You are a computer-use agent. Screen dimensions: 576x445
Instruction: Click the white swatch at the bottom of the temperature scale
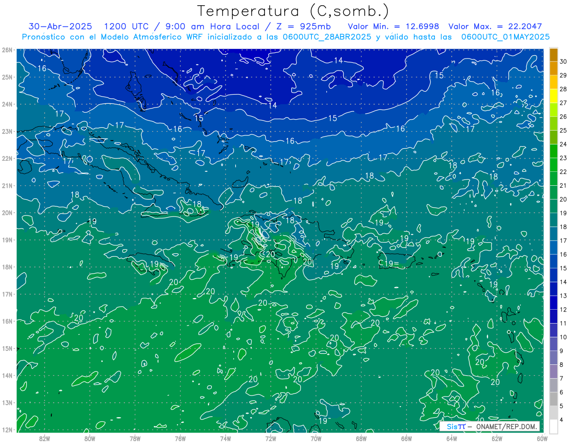553,426
